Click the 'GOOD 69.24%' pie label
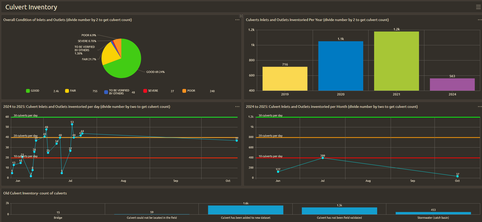This screenshot has height=222, width=482. (155, 72)
